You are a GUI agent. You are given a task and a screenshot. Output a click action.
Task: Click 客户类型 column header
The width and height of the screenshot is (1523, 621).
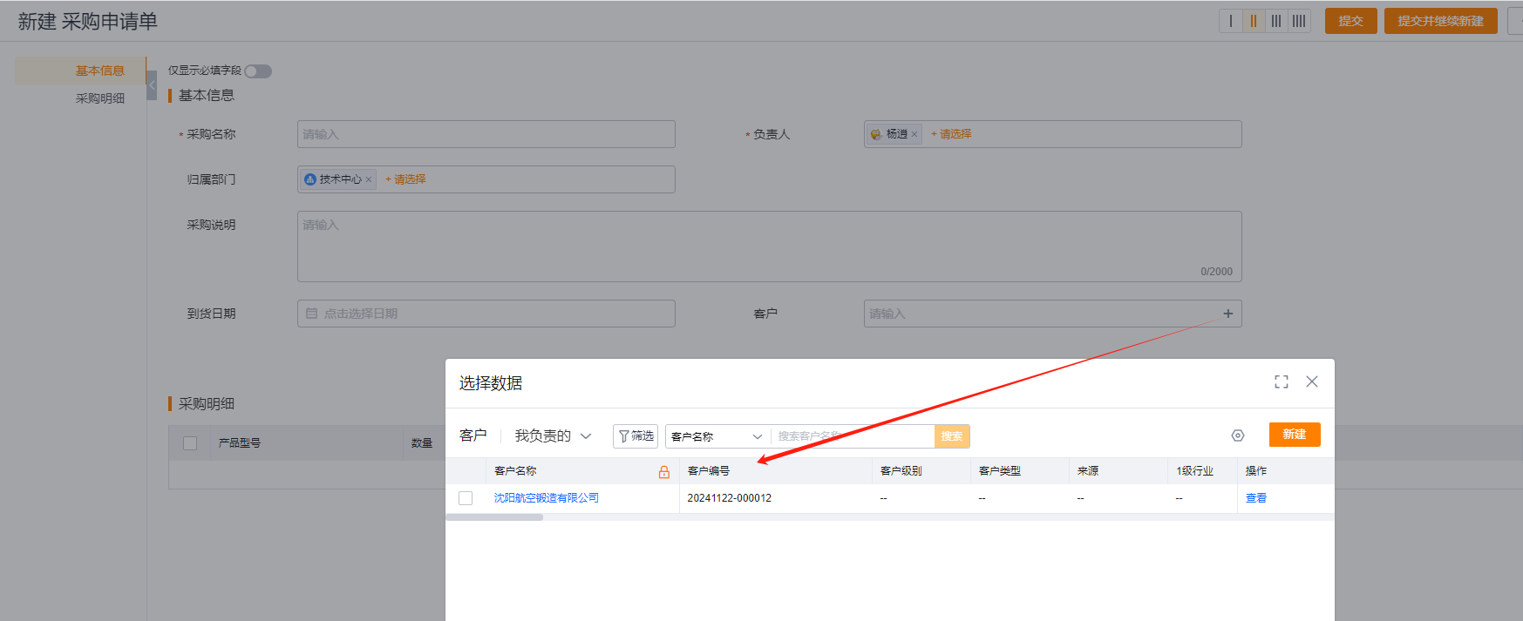tap(1000, 471)
